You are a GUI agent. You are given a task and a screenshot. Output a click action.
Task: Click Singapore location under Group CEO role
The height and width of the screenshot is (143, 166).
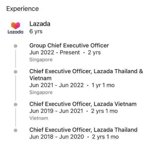(41, 60)
